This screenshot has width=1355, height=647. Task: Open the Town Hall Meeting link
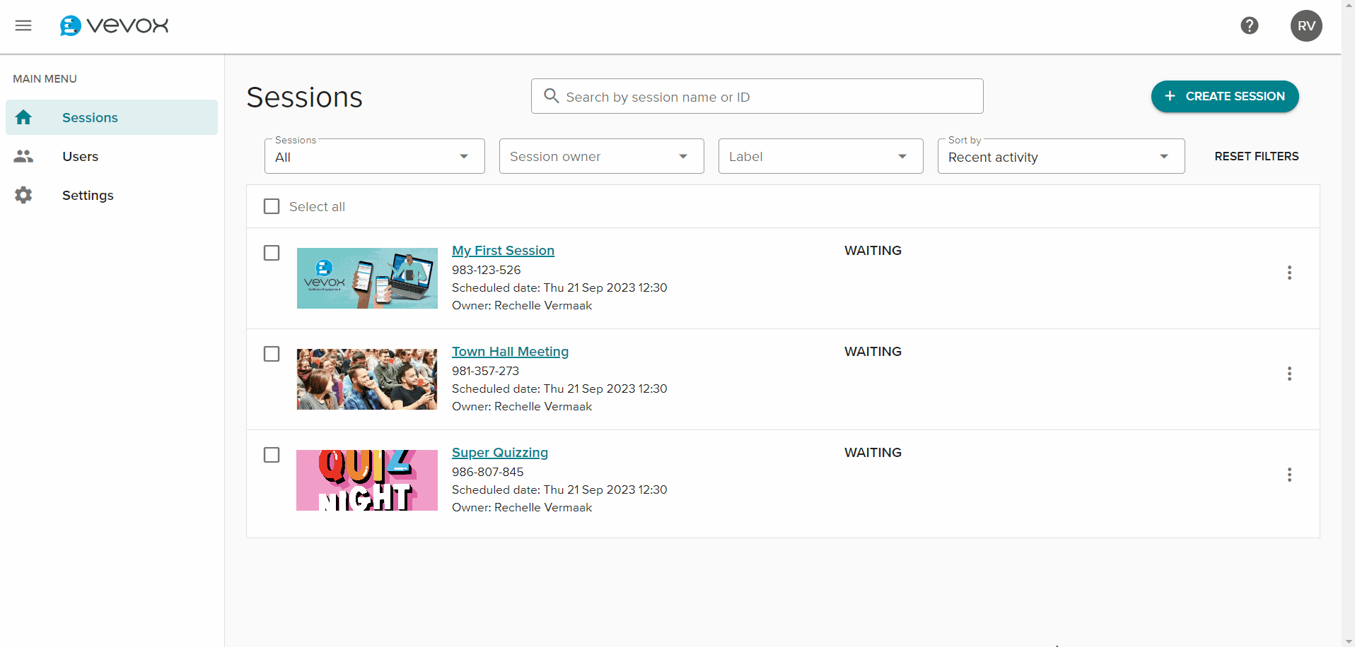[511, 352]
